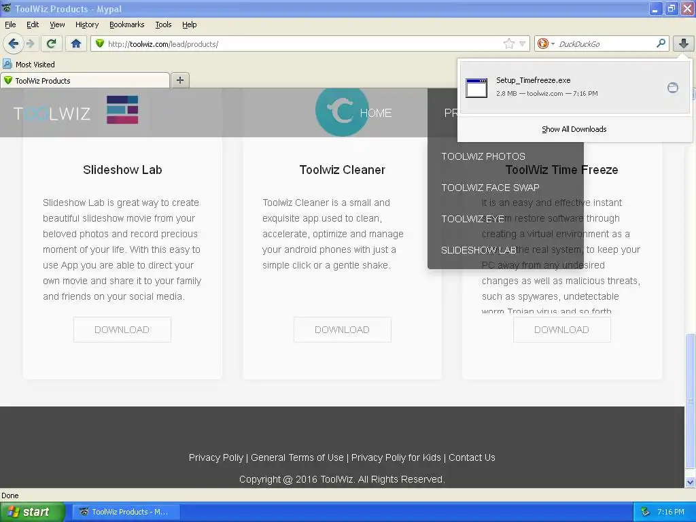Open the History menu
This screenshot has height=522, width=696.
[86, 24]
